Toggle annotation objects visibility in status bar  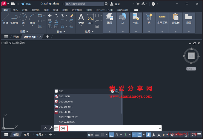click(x=148, y=135)
